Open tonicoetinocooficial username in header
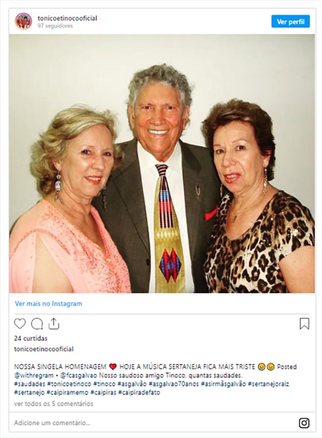This screenshot has width=322, height=438. coord(67,18)
